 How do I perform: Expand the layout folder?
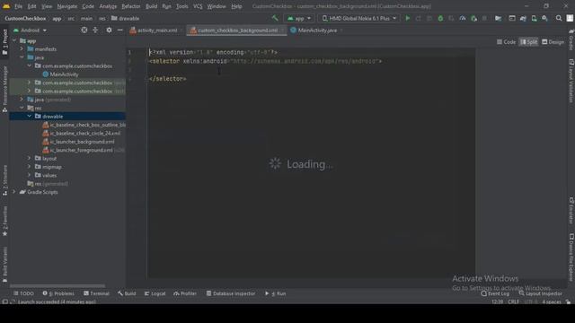pos(30,158)
